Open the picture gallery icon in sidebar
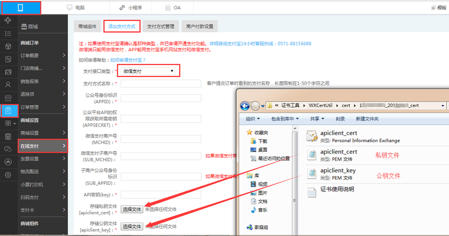 pyautogui.click(x=8, y=72)
